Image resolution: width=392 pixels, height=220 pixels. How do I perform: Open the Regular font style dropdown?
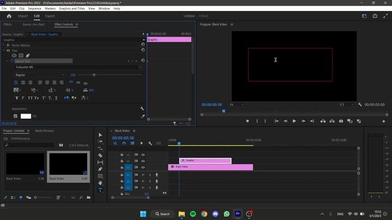(x=39, y=75)
